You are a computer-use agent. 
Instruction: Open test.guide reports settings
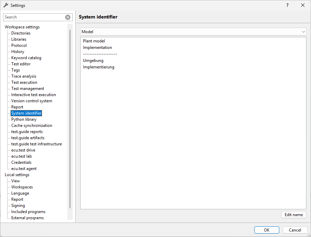point(27,132)
